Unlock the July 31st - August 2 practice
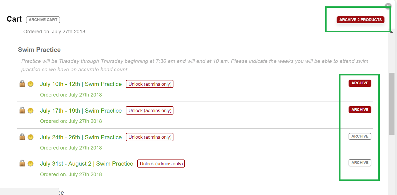Viewport: 397px width, 195px height. tap(161, 164)
